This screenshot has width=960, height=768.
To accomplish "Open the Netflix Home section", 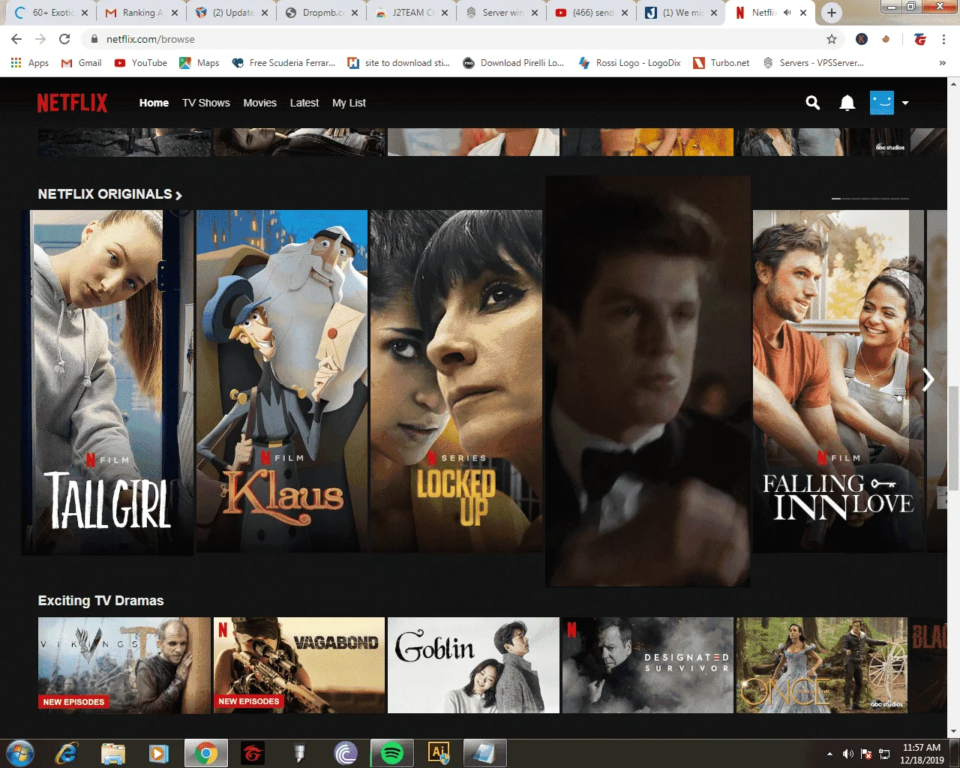I will pos(154,103).
